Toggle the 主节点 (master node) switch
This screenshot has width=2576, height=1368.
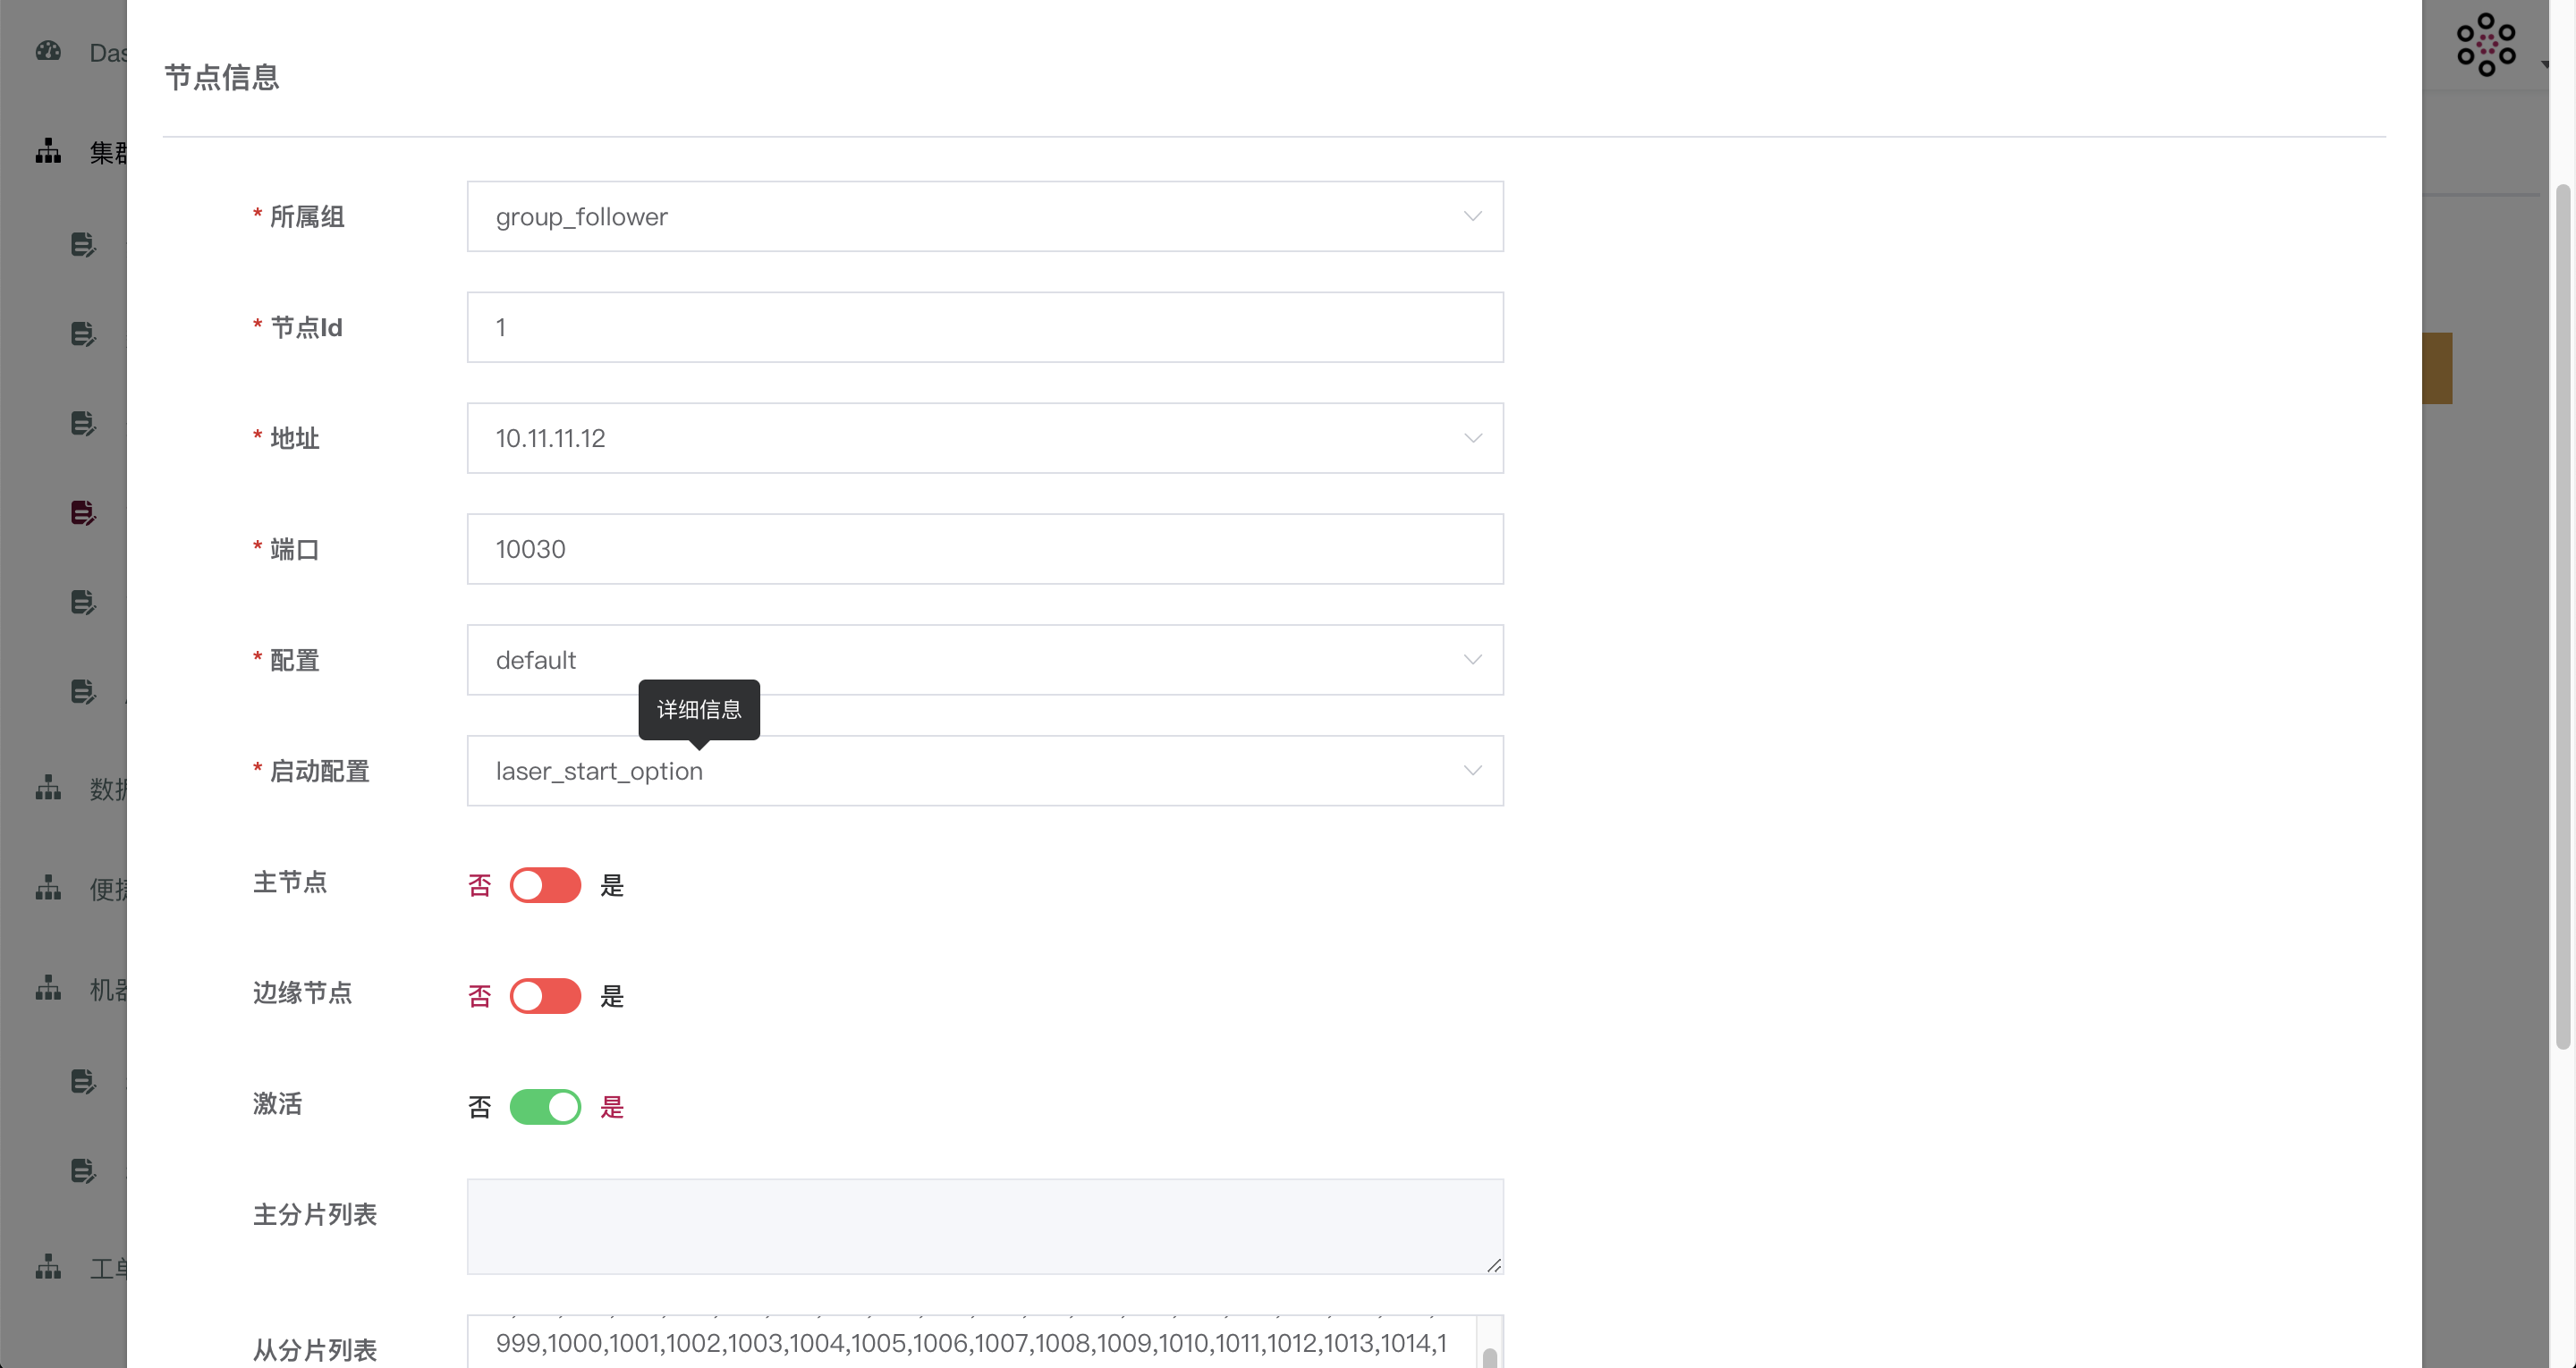click(546, 884)
